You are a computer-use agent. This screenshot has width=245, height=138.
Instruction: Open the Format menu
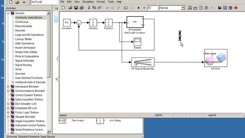pos(101,2)
